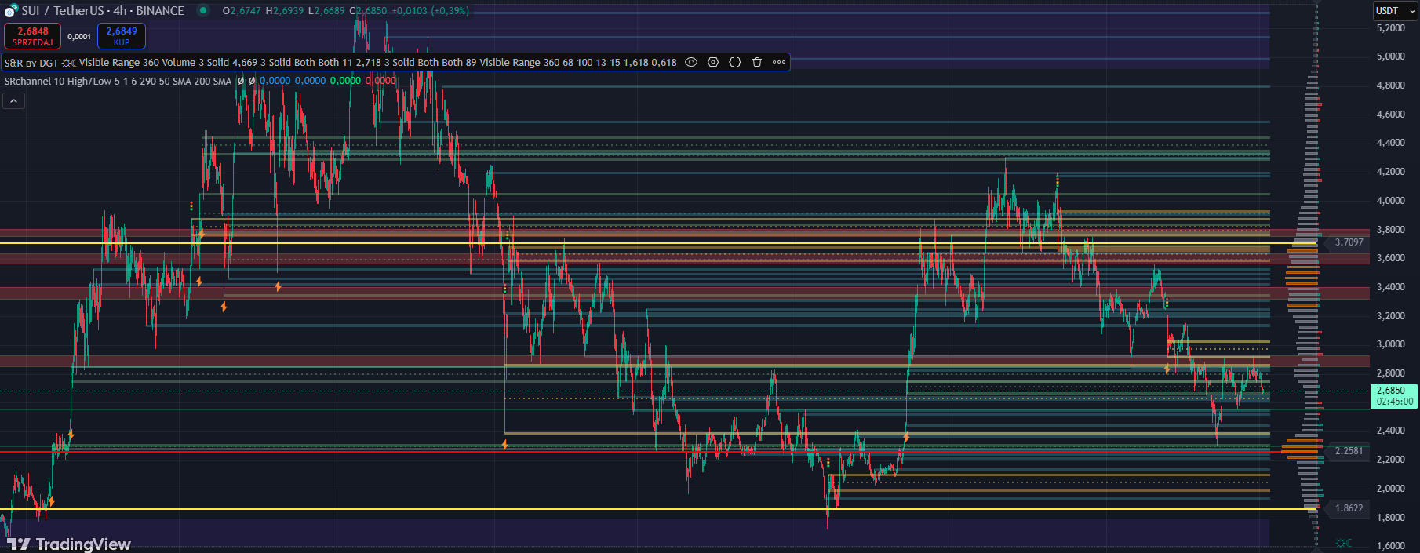Click the TradingView logo
1420x553 pixels.
(69, 544)
